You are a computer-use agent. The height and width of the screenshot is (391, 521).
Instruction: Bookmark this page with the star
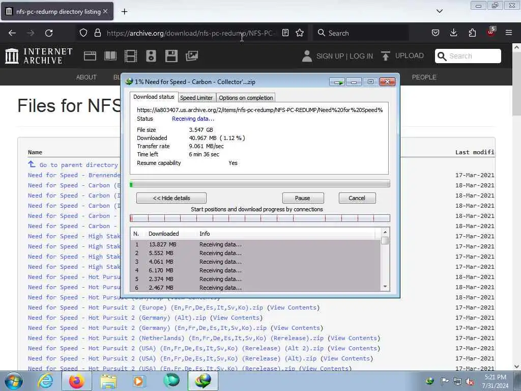(x=300, y=33)
